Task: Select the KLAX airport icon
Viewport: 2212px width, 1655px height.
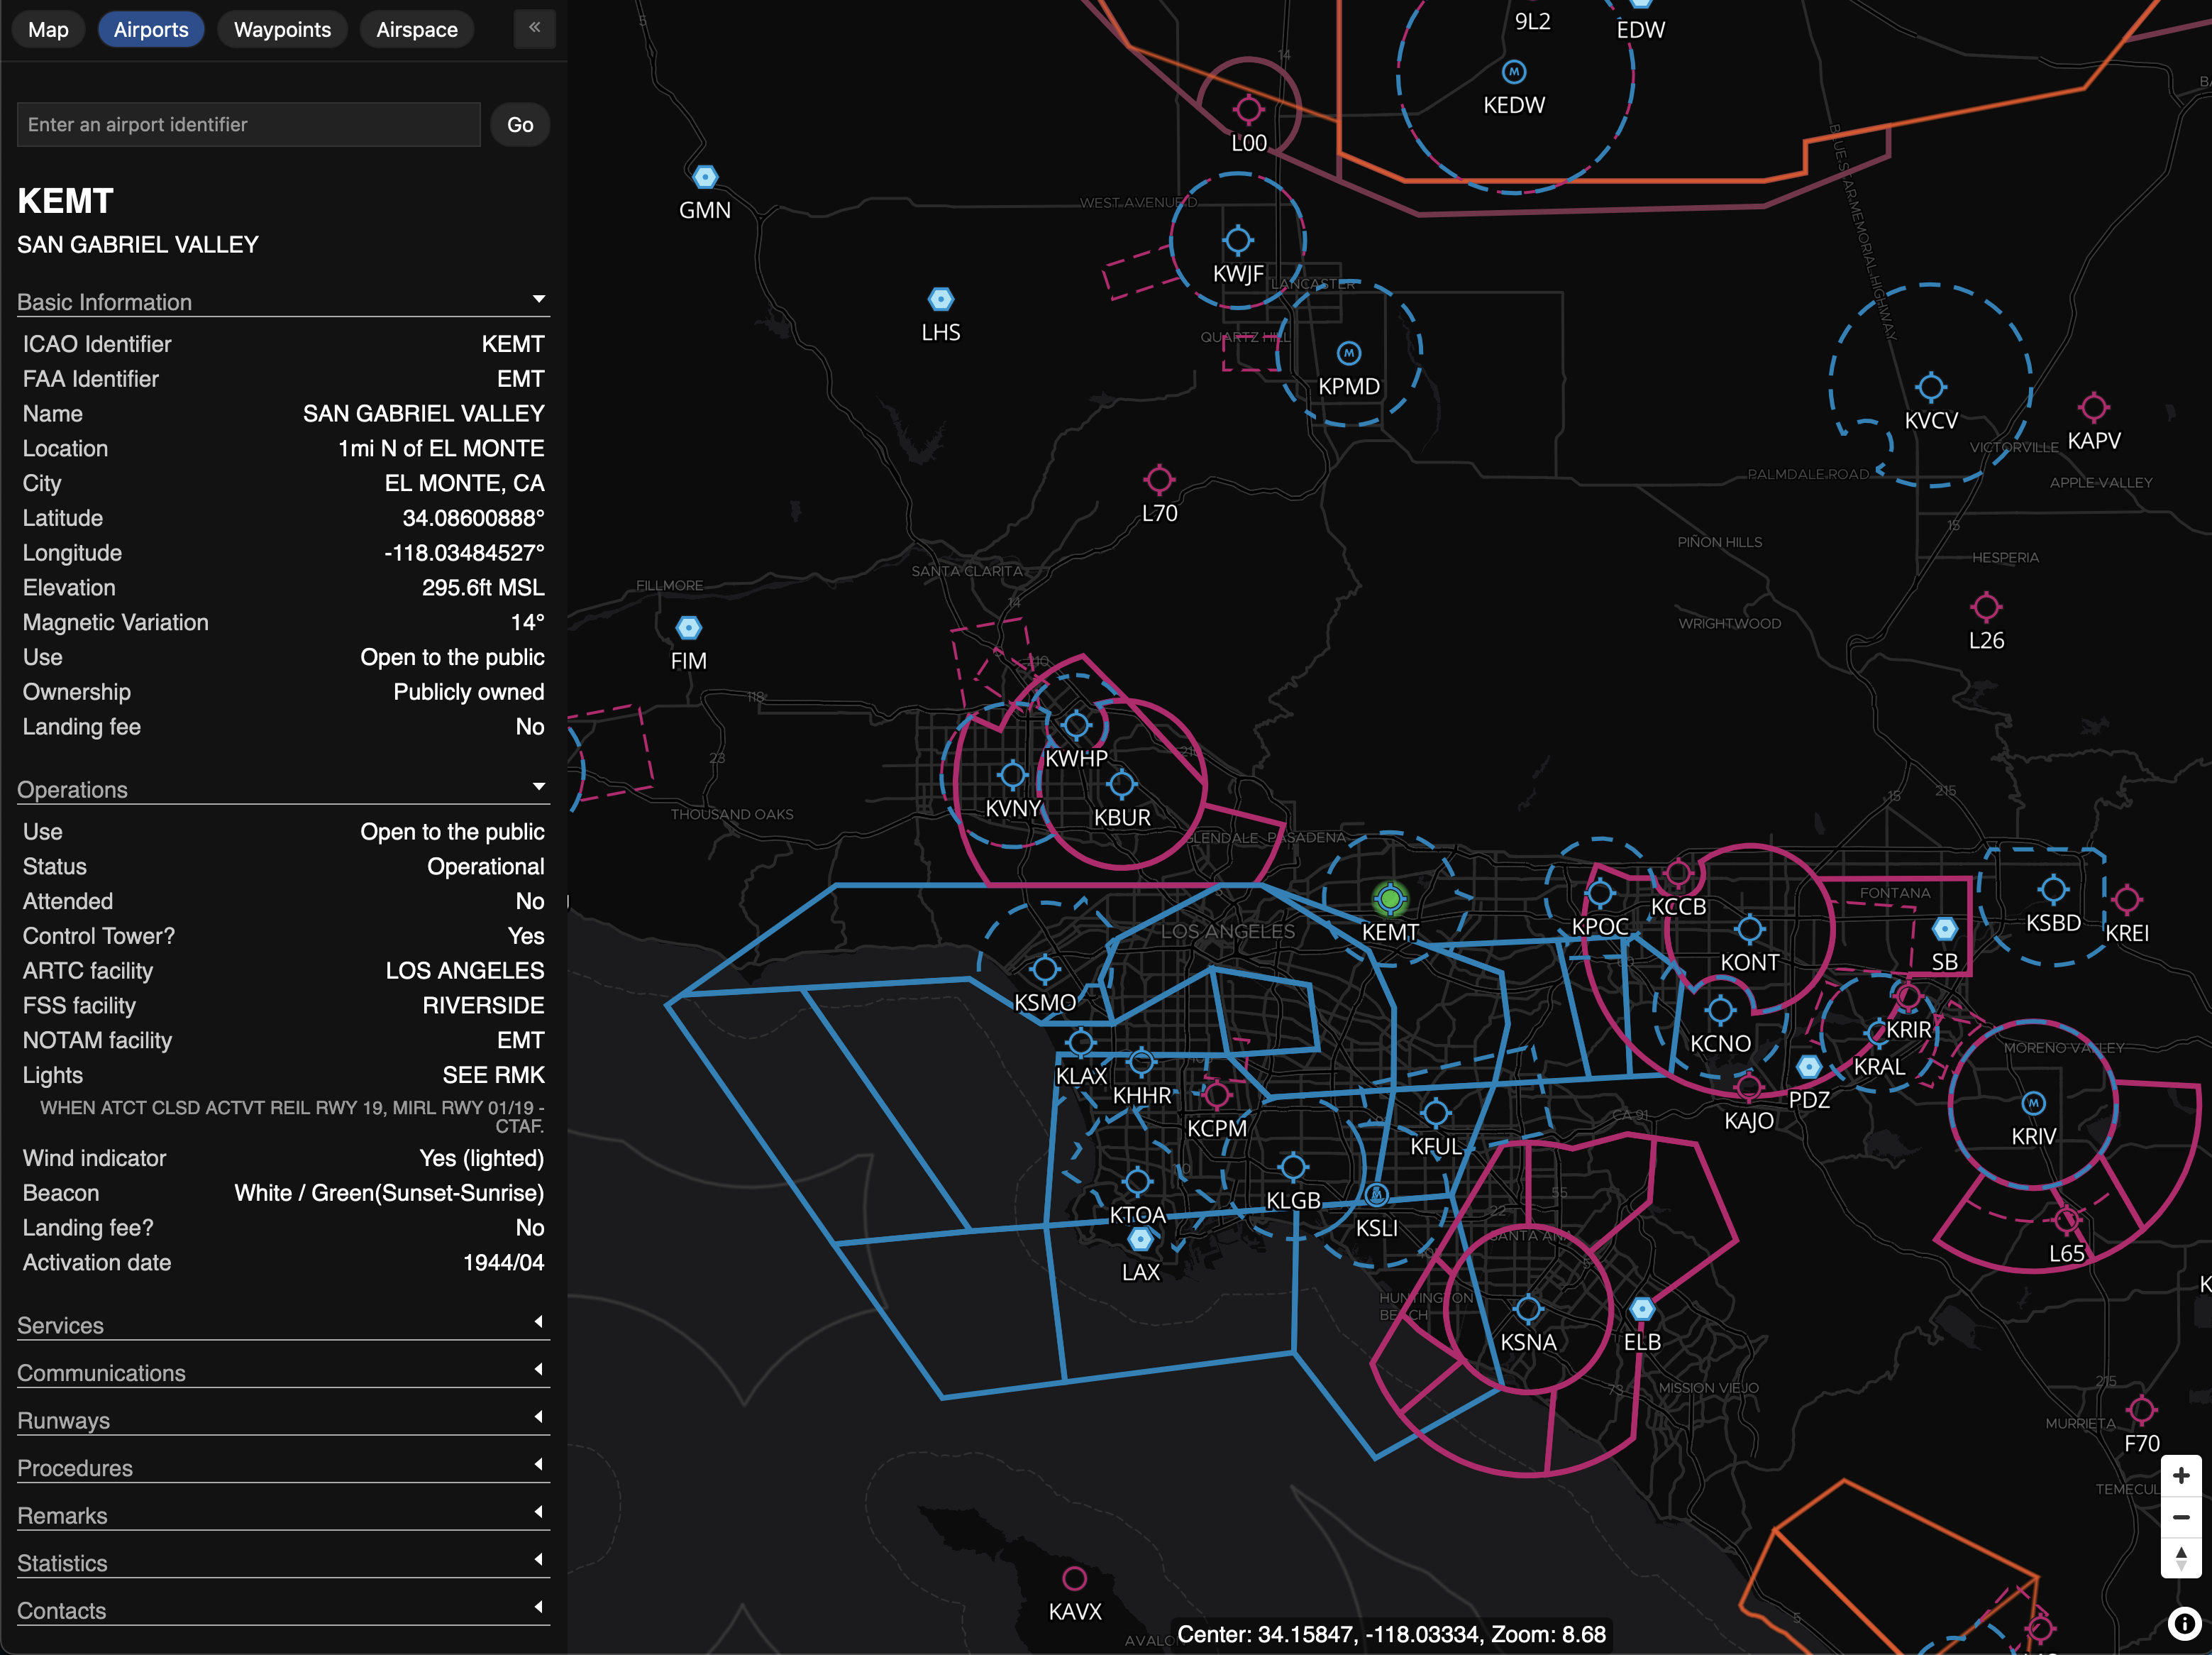Action: point(1081,1043)
